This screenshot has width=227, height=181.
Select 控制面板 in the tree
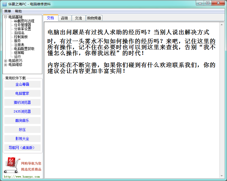point(21,37)
